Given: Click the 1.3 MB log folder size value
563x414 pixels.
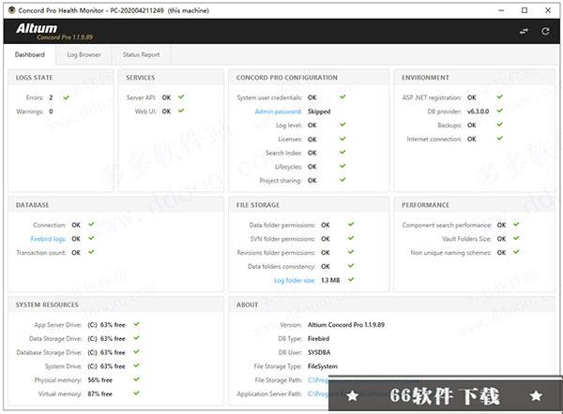Looking at the screenshot, I should coord(330,280).
